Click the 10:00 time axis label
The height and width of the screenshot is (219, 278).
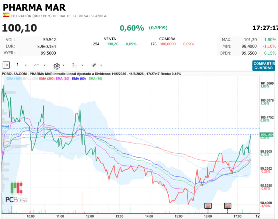pos(31,216)
